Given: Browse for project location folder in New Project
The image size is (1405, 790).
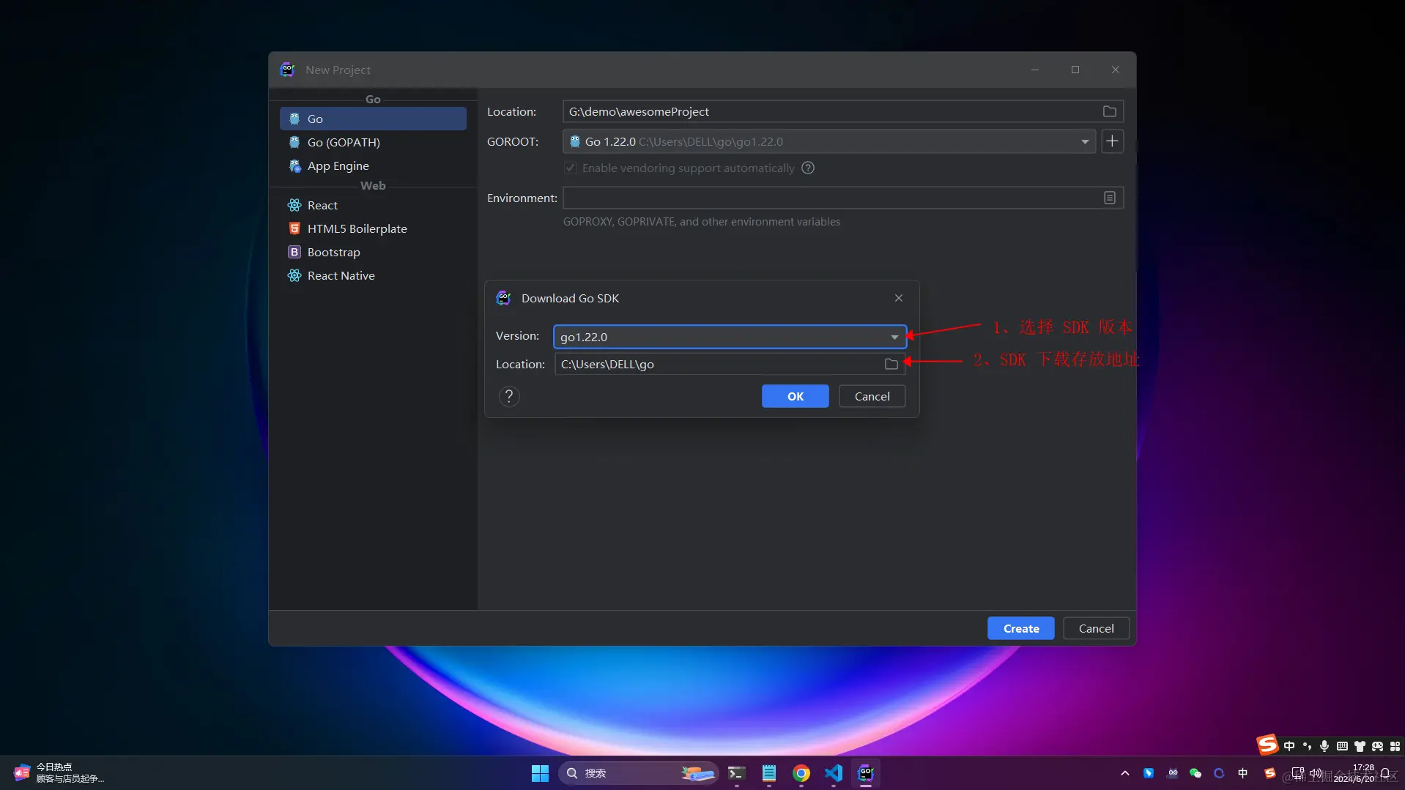Looking at the screenshot, I should pyautogui.click(x=1109, y=111).
